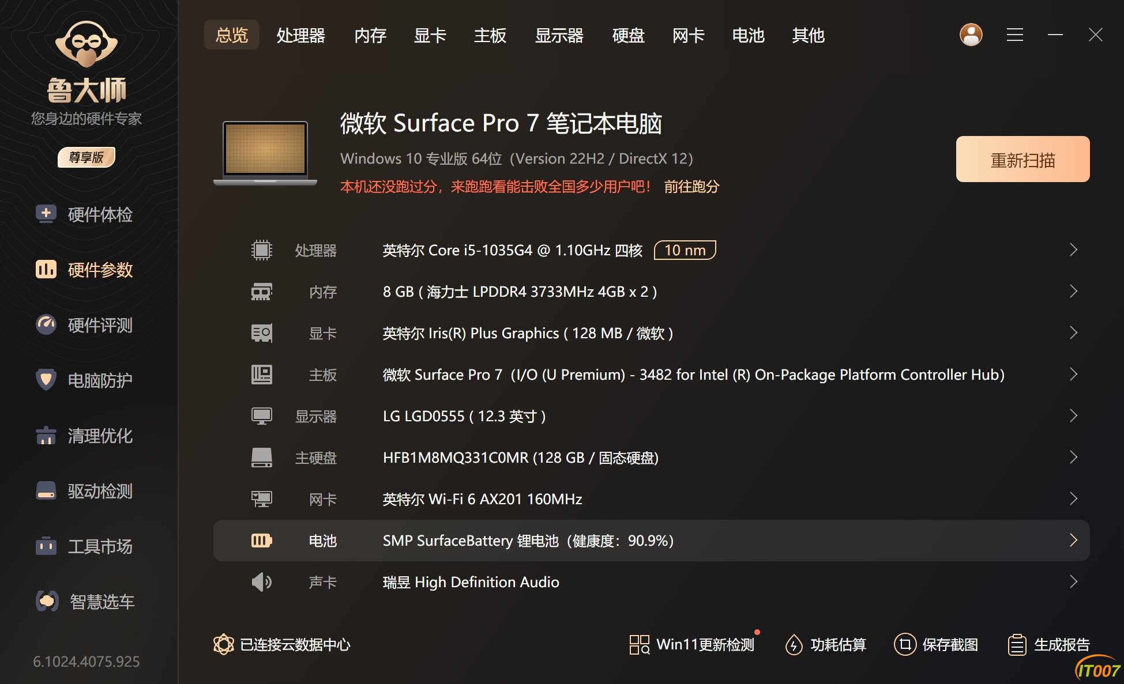Open the 硬盘 tab
Image resolution: width=1124 pixels, height=684 pixels.
click(x=629, y=35)
